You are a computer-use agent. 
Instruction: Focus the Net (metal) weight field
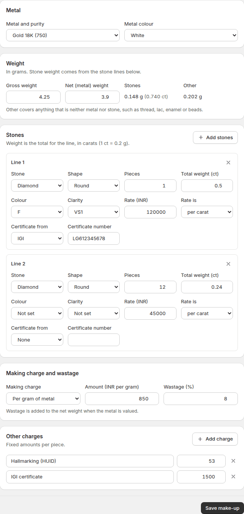[x=92, y=97]
